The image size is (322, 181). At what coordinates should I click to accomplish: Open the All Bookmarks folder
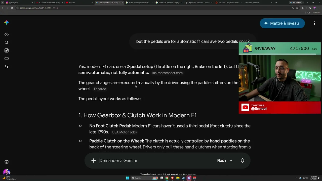click(314, 12)
